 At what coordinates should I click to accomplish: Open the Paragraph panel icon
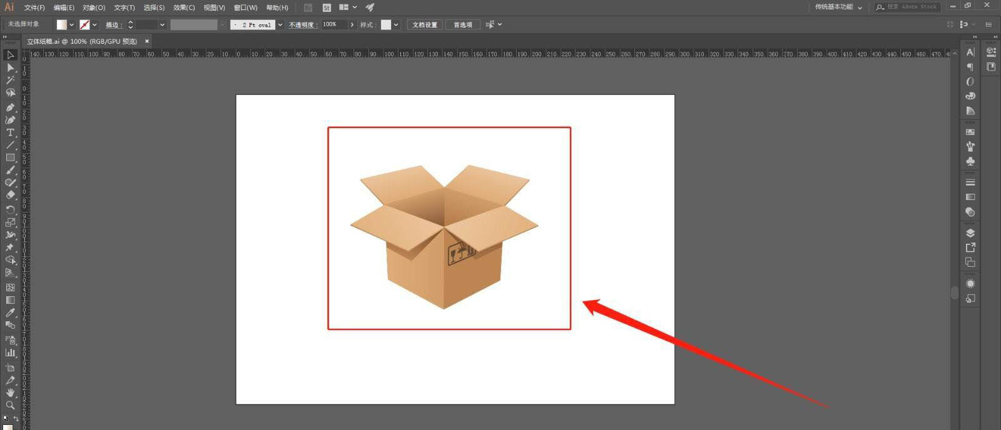pos(970,67)
